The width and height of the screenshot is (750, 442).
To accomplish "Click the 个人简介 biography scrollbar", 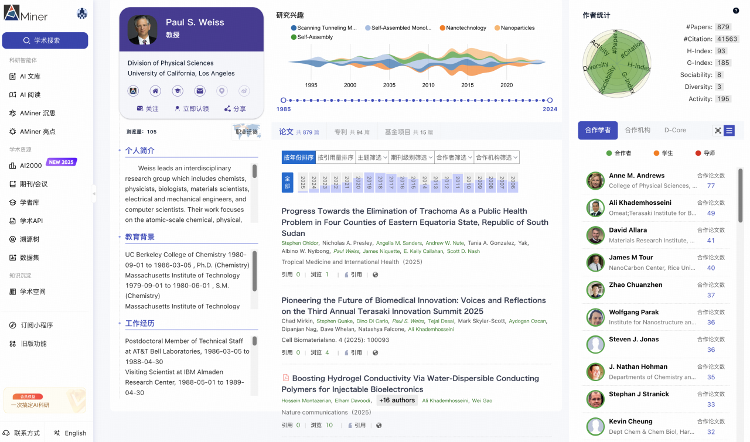I will pyautogui.click(x=254, y=171).
